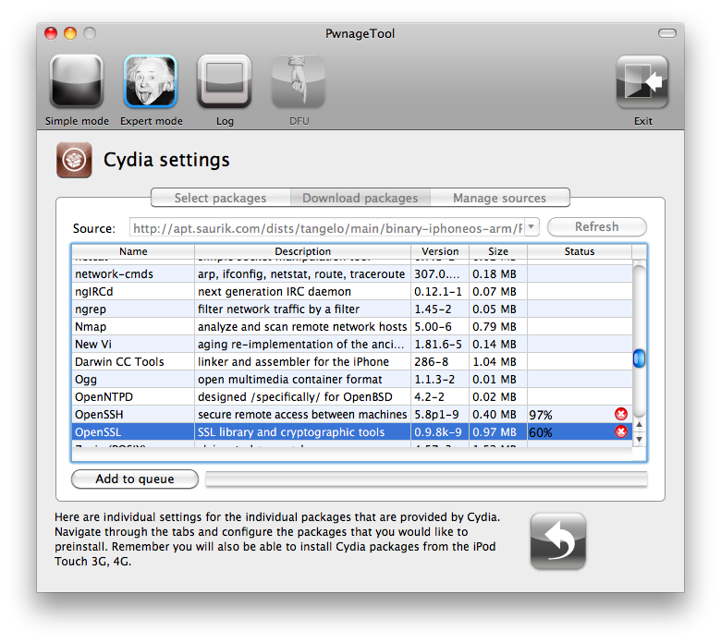Sort packages by Name column header
This screenshot has height=643, width=721.
pos(133,251)
